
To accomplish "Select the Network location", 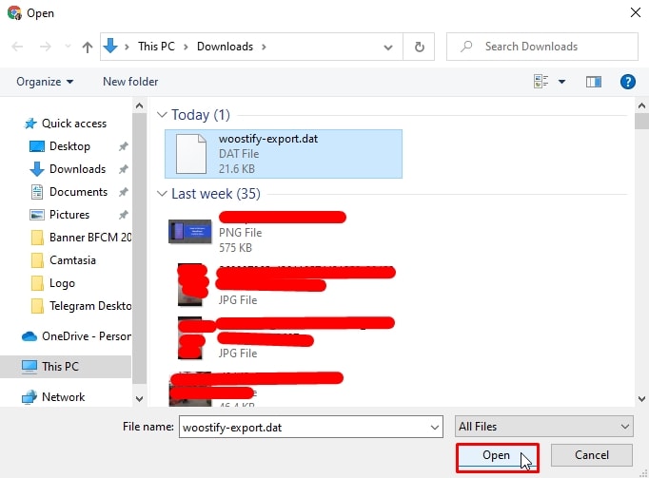I will pos(63,397).
